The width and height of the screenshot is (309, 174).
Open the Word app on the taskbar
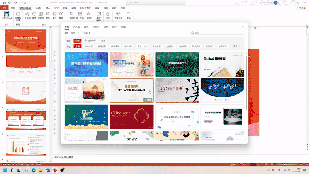(48, 170)
